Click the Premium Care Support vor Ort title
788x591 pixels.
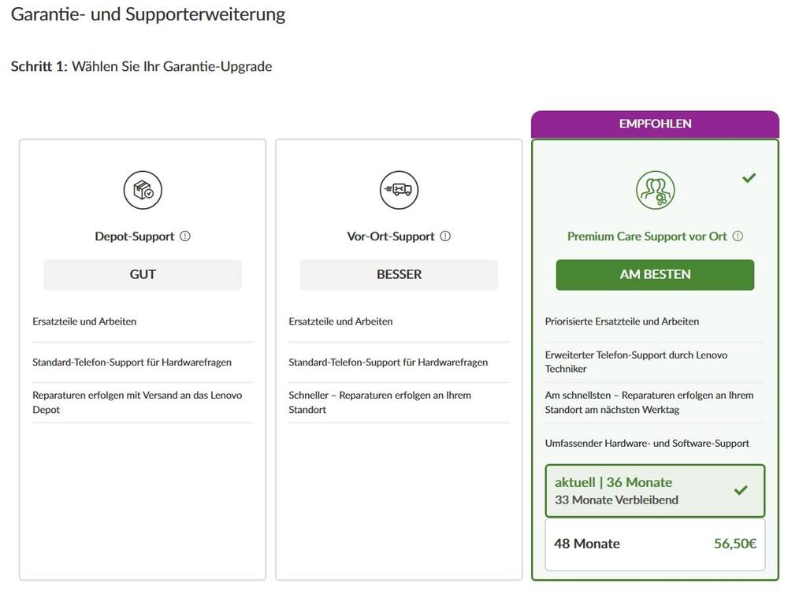(x=647, y=236)
